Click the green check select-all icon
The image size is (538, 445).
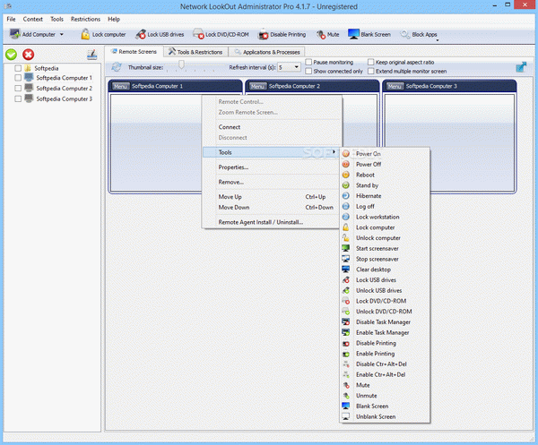[x=11, y=55]
